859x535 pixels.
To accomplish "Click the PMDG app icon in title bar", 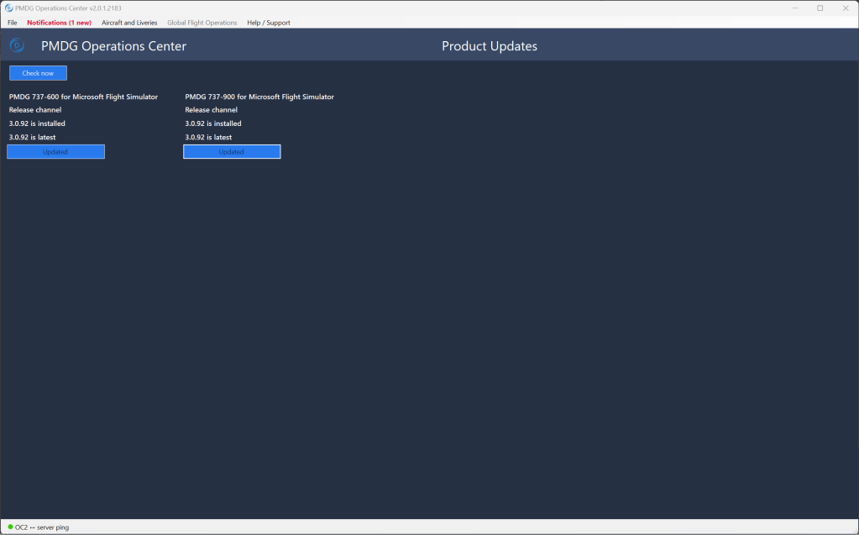I will [x=8, y=8].
